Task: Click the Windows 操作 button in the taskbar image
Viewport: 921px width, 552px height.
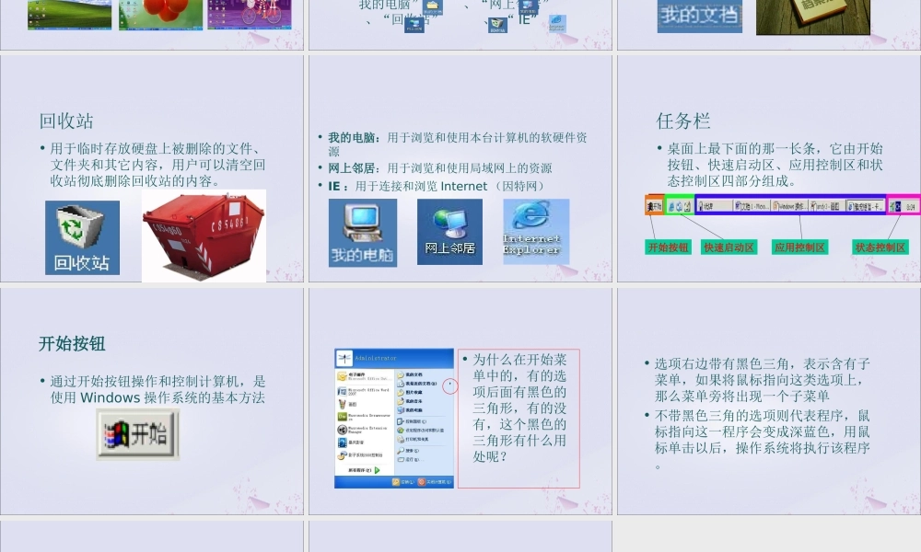Action: click(789, 206)
